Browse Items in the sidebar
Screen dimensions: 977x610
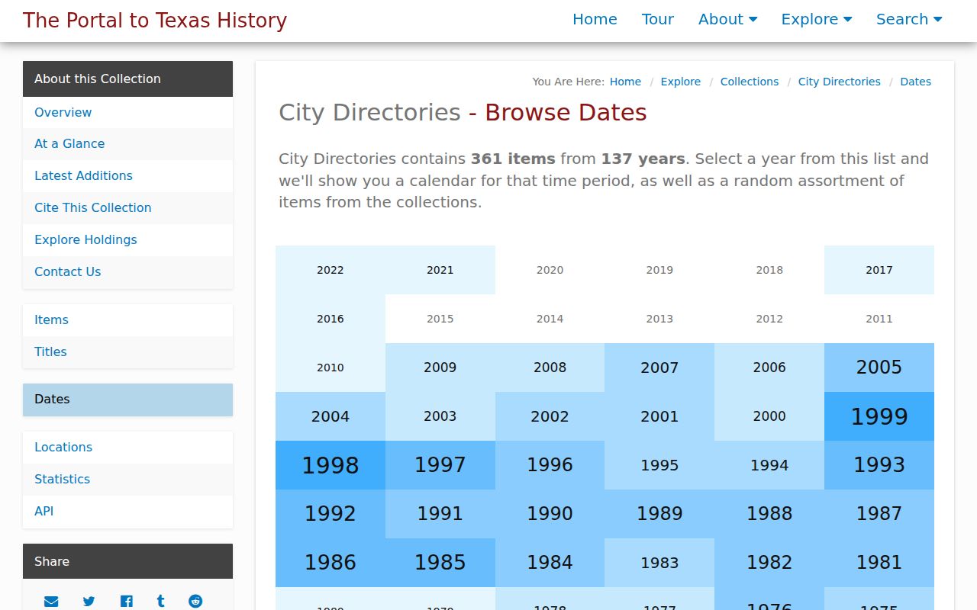(x=127, y=319)
